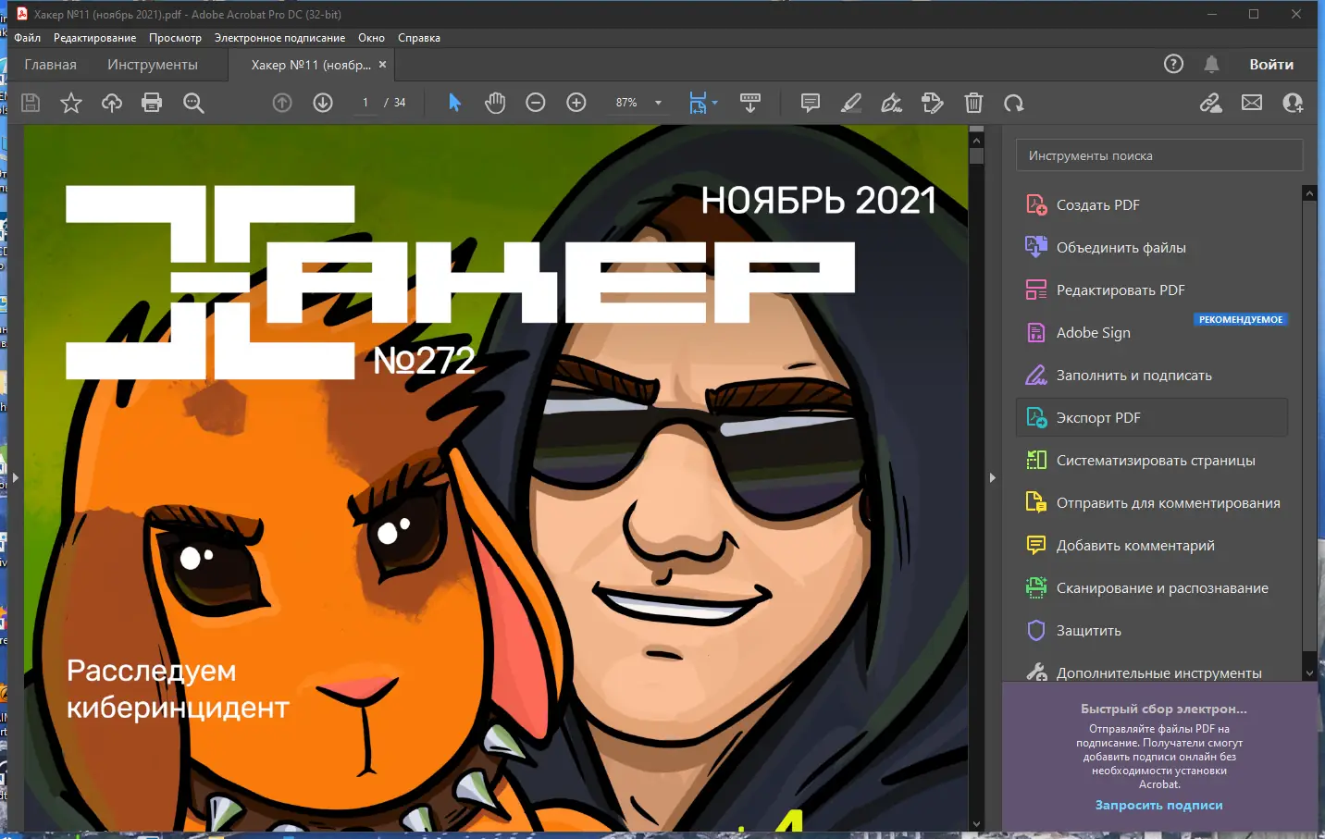The image size is (1325, 839).
Task: Click the Zoom in plus icon
Action: pos(576,103)
